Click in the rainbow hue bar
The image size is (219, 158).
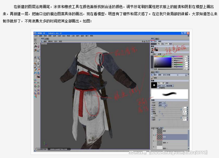pos(168,56)
